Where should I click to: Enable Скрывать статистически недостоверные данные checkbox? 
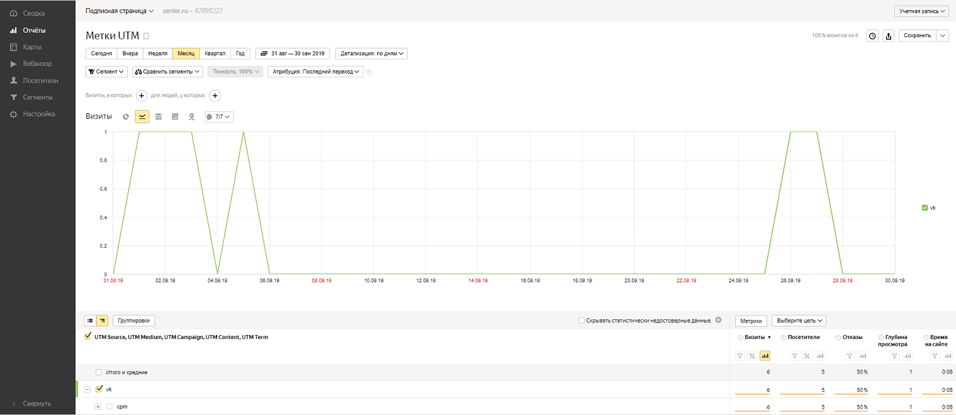point(581,321)
